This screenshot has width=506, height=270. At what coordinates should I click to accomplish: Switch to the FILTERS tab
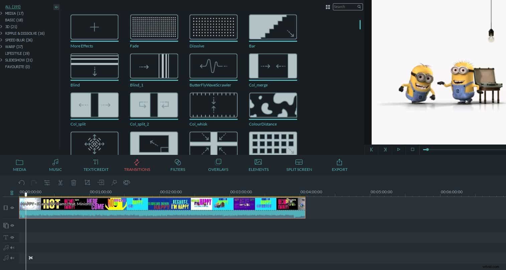(x=177, y=165)
